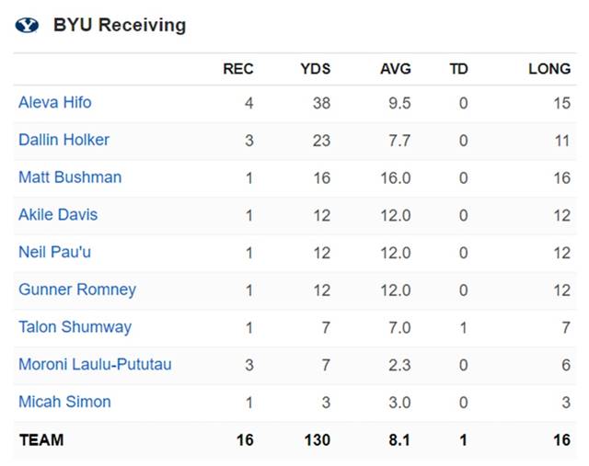View Gunner Romney player page

[77, 290]
